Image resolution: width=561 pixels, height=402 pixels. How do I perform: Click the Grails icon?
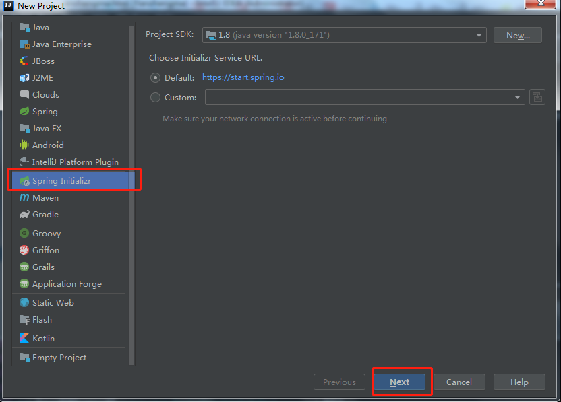click(24, 267)
